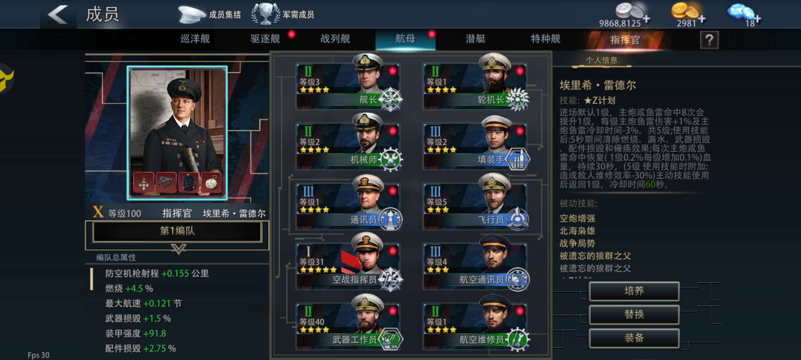Open the help question mark icon

click(709, 40)
